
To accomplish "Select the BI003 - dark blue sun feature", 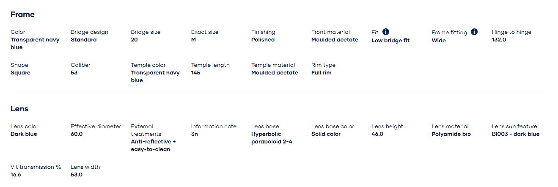I will point(516,134).
